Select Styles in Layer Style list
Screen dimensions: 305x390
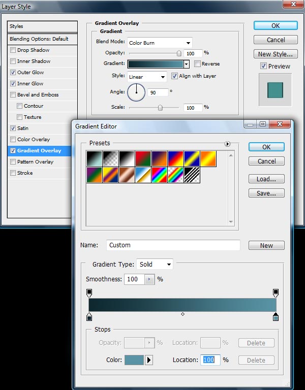pos(42,26)
